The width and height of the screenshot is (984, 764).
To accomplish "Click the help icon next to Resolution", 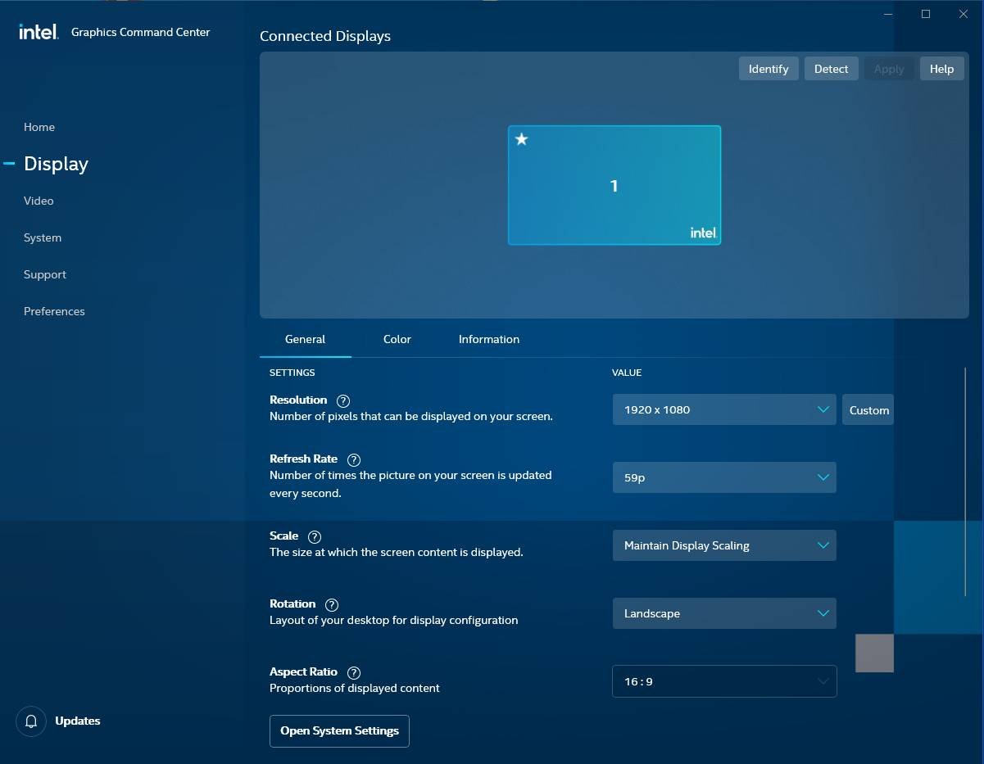I will 343,401.
